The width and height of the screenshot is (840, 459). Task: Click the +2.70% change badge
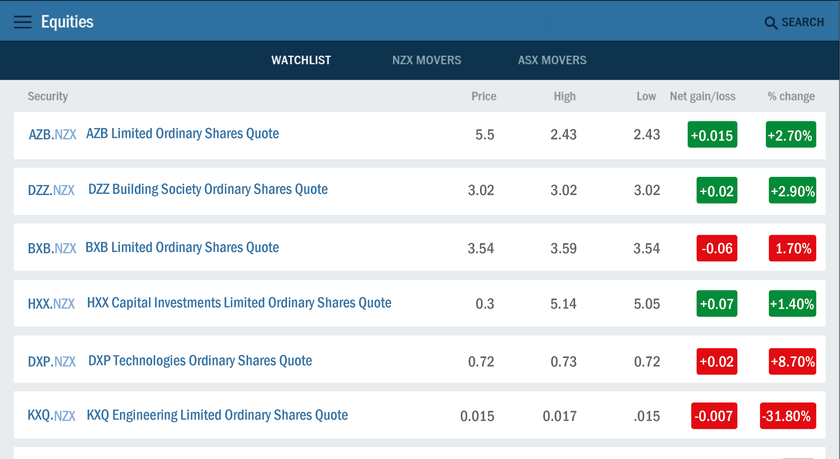[790, 135]
